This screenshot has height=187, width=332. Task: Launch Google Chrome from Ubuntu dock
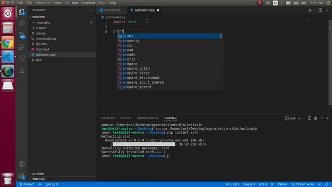[x=8, y=43]
